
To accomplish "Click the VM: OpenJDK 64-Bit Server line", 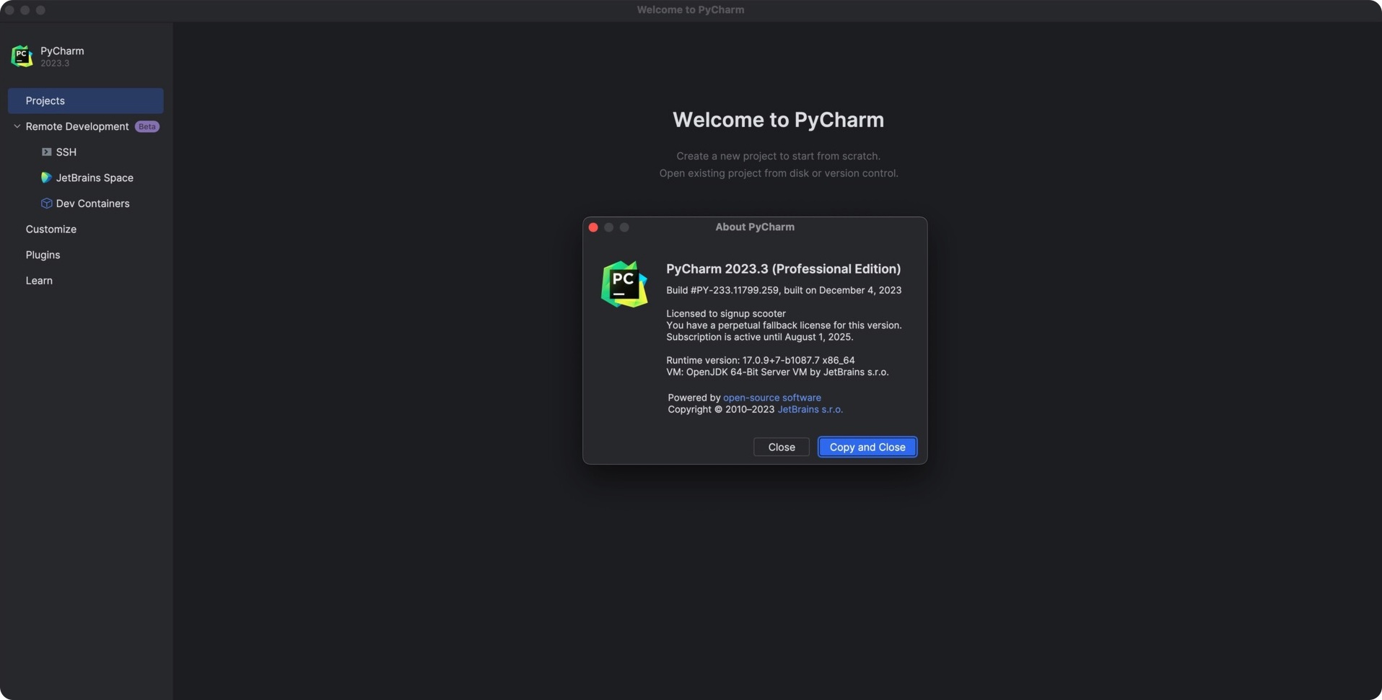I will (x=777, y=372).
